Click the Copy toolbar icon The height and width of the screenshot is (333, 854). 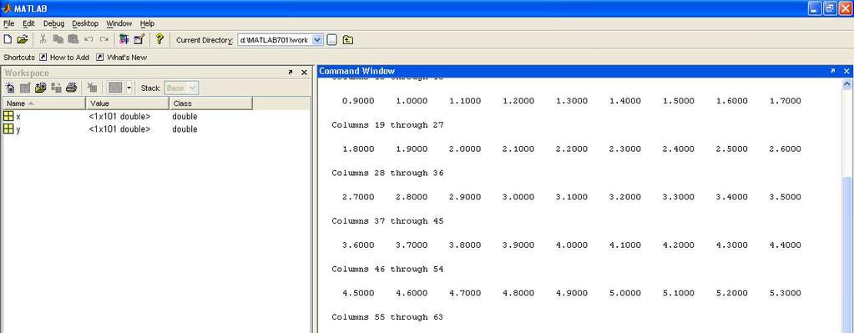click(x=58, y=39)
